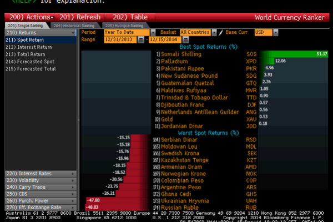The height and width of the screenshot is (222, 333).
Task: Open the Base Curr USD dropdown
Action: click(275, 33)
